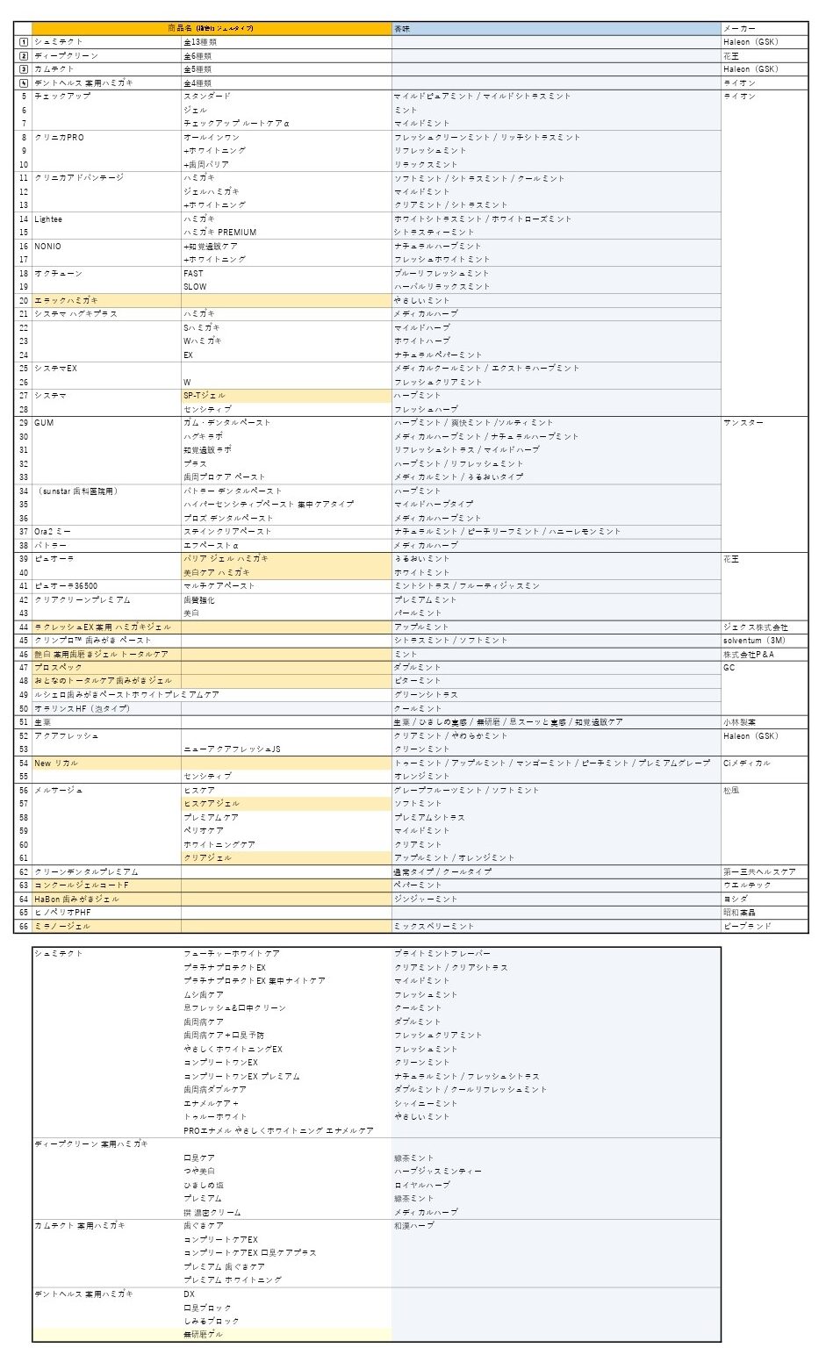Select the ロイヤルハーブ flavor cell
826x1362 pixels.
557,1186
